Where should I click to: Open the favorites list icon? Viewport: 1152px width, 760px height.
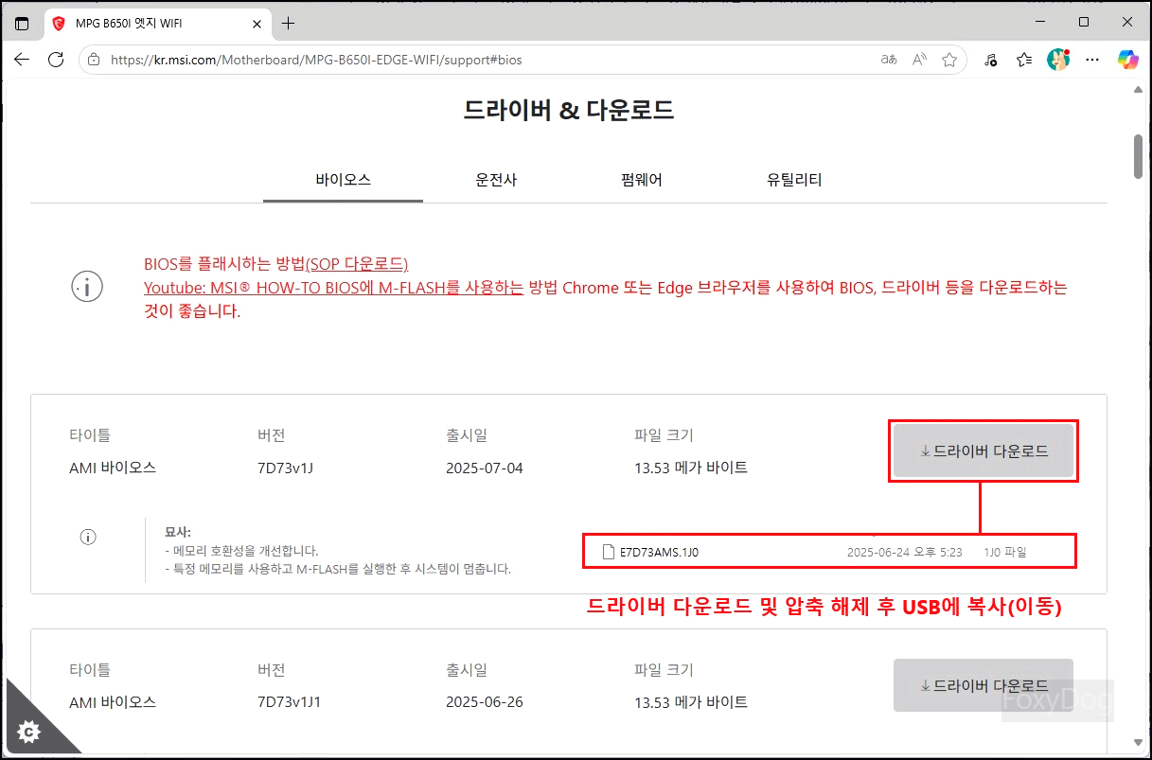[1024, 60]
